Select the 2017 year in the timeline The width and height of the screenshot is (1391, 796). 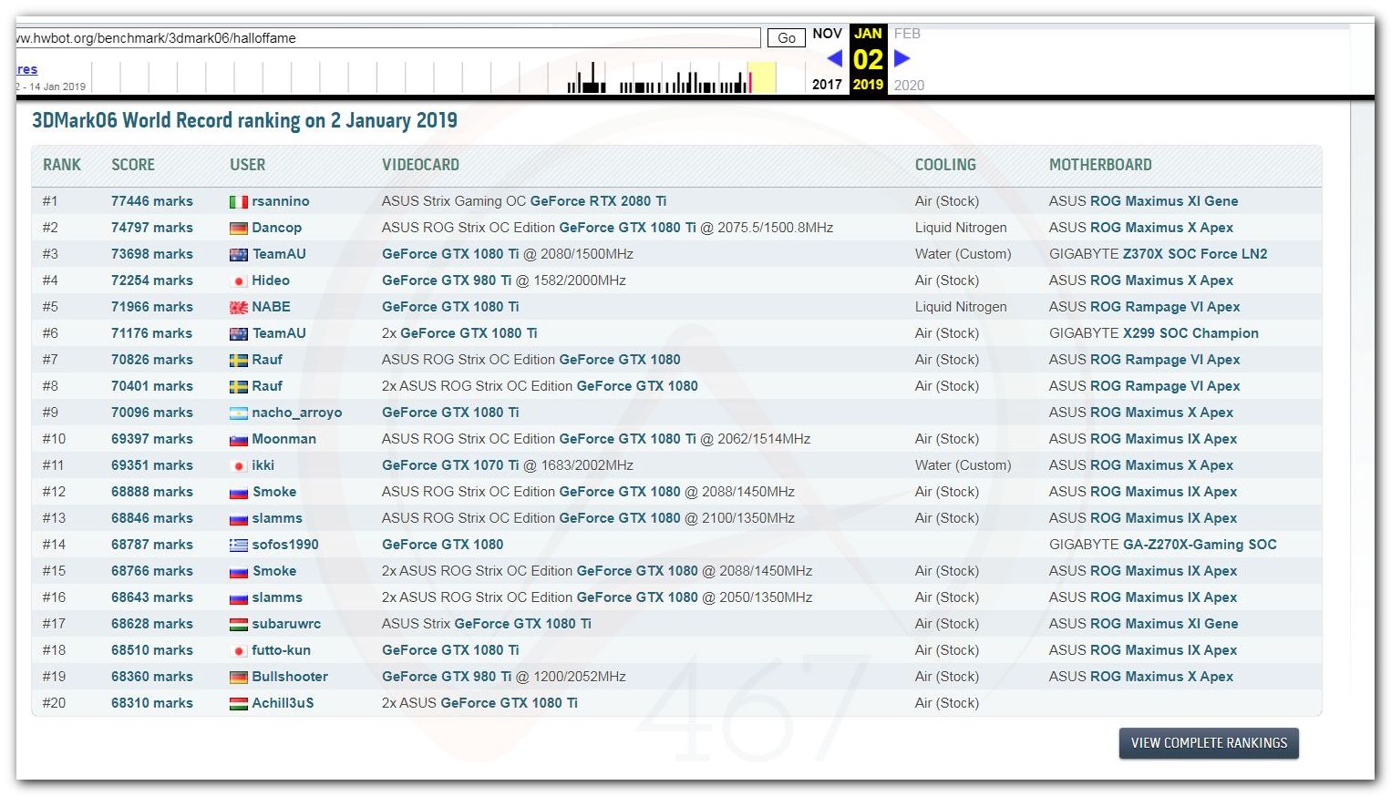click(827, 85)
